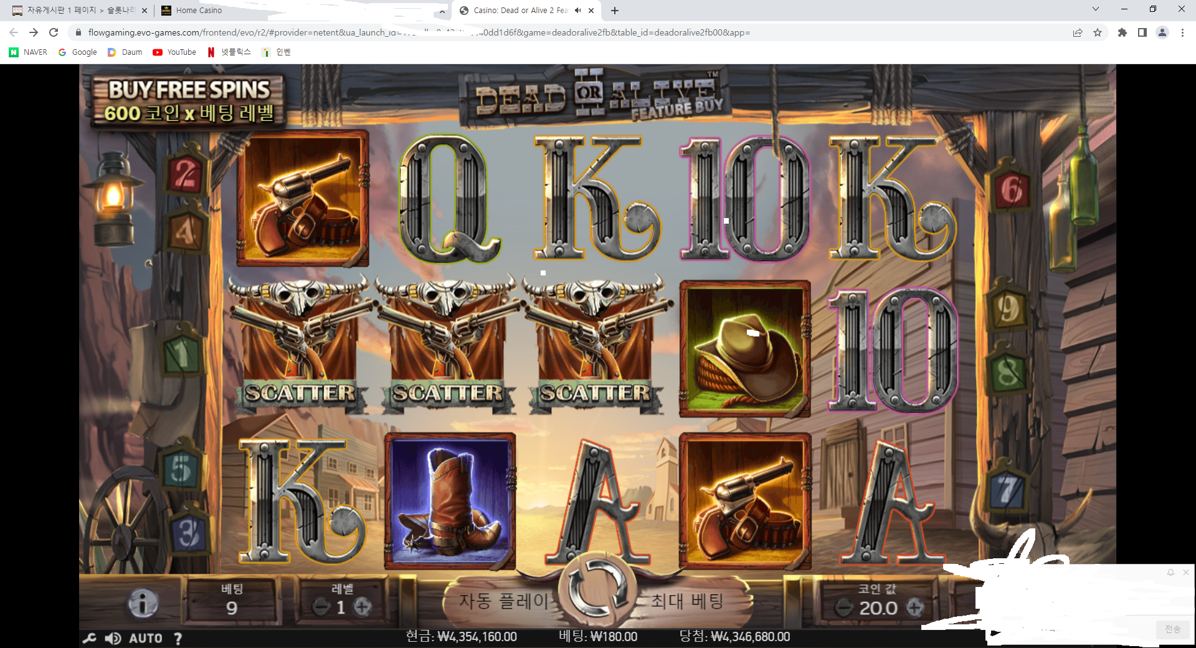Open game settings wrench icon
Image resolution: width=1196 pixels, height=648 pixels.
coord(90,638)
